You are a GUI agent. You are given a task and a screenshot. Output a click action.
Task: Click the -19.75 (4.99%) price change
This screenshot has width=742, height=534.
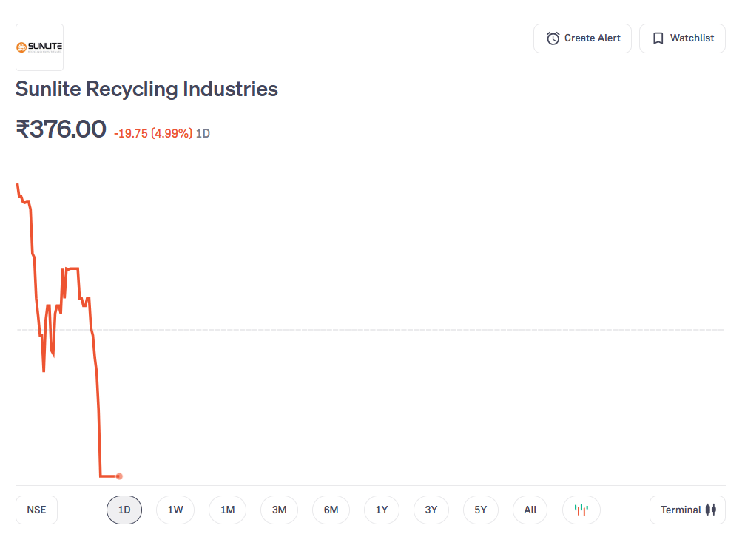(x=153, y=133)
